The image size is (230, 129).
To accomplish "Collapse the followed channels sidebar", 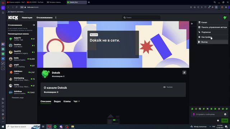I will (x=34, y=25).
